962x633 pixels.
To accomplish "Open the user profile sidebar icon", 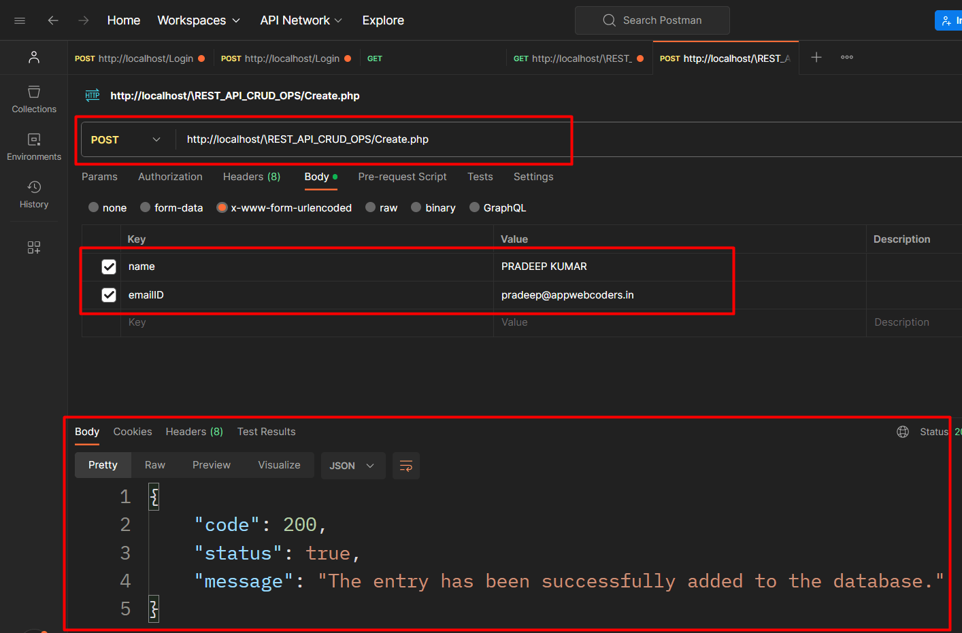I will click(x=34, y=57).
